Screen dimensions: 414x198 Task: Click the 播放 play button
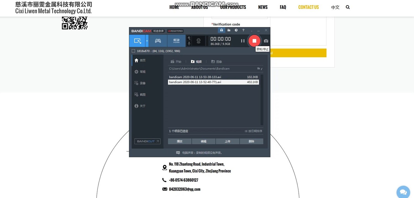click(180, 141)
